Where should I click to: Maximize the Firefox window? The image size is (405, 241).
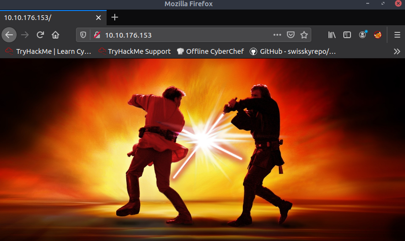click(x=383, y=3)
